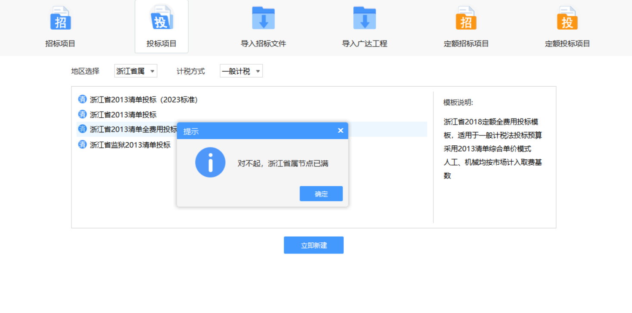Select the 招标项目 blue icon
Image resolution: width=632 pixels, height=313 pixels.
61,18
